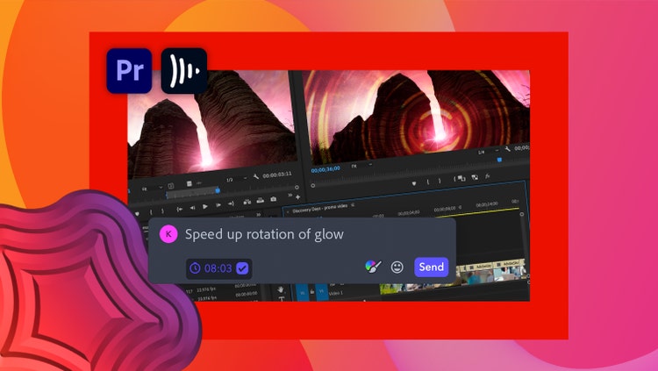Click the Extract icon in Program monitor
This screenshot has width=658, height=371.
point(475,177)
